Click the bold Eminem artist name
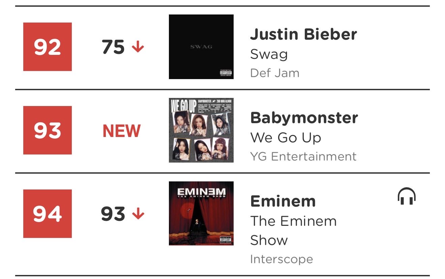 pyautogui.click(x=283, y=201)
